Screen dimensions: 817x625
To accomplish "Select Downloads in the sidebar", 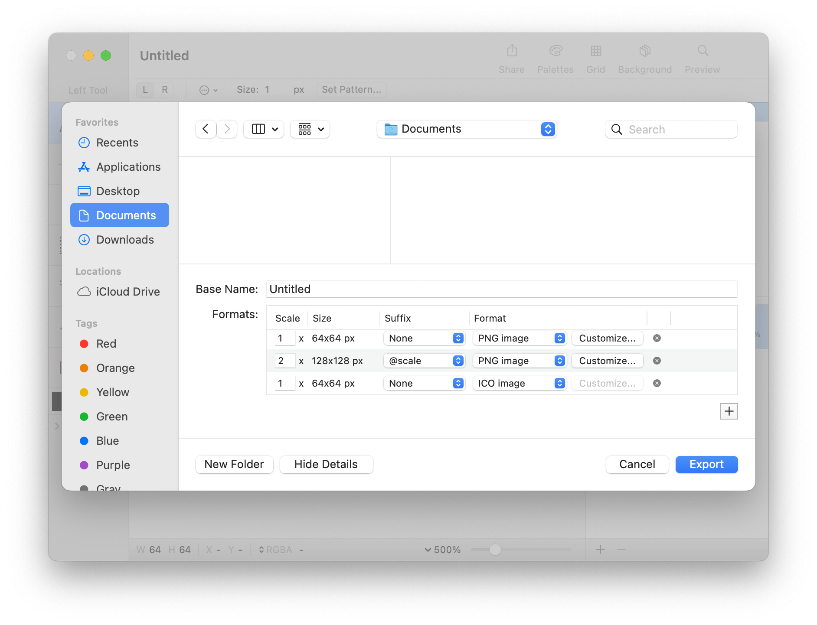I will (125, 240).
